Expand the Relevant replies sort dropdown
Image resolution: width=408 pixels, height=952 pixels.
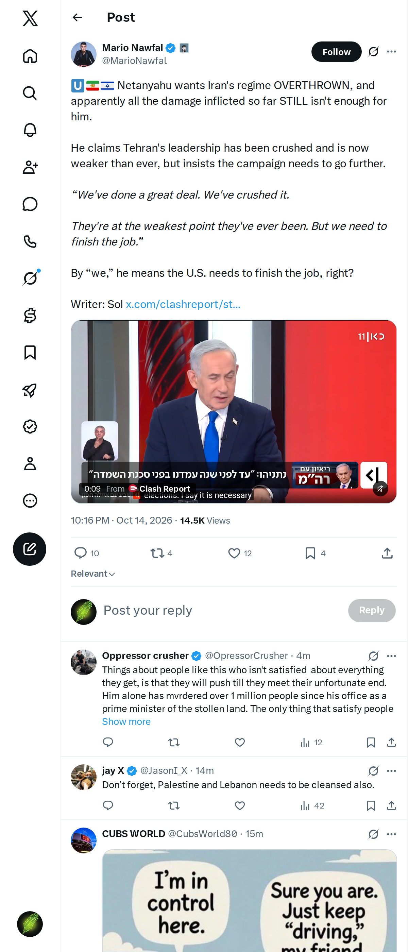[93, 574]
